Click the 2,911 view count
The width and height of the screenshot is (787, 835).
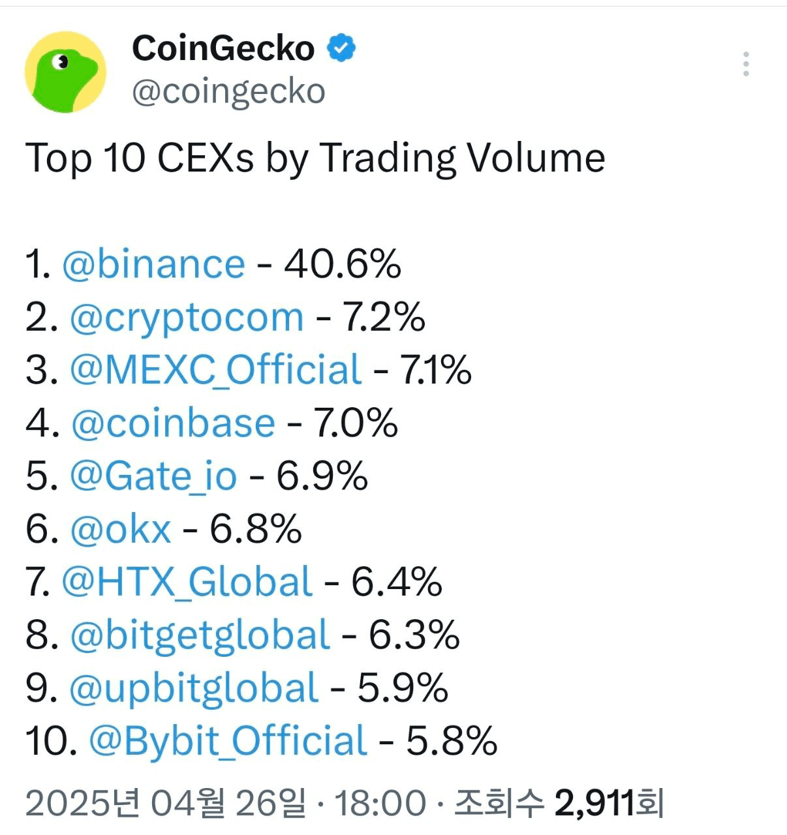click(x=594, y=802)
